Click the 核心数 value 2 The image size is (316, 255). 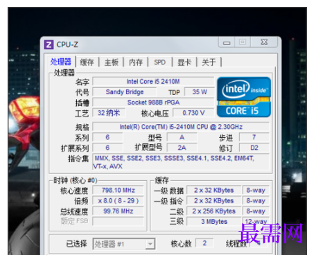coord(204,243)
